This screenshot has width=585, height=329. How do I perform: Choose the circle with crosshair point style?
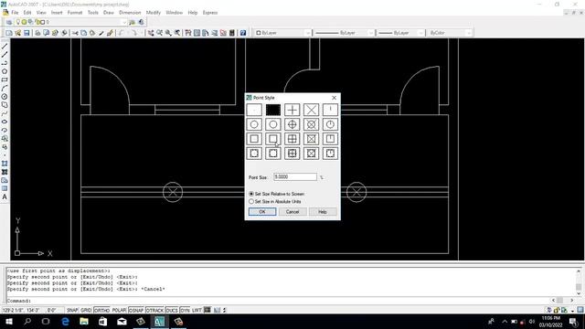pyautogui.click(x=292, y=124)
